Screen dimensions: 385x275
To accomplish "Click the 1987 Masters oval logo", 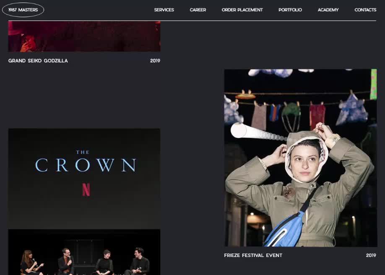I will (23, 10).
